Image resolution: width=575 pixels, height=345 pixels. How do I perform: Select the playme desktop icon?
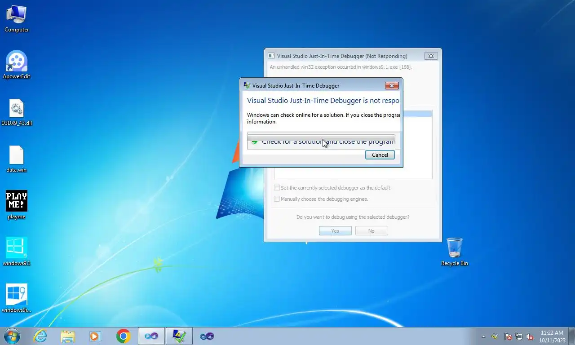point(17,205)
